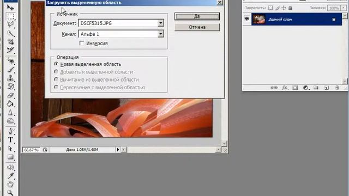Select the Polygonal Lasso tool
Viewport: 349px width, 196px height.
click(x=10, y=24)
